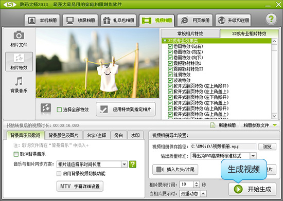Uncheck 卷画特效(向下) effect
Screen dimensions: 283x201
(x=170, y=58)
